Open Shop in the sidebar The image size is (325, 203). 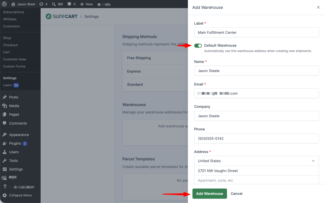[7, 38]
